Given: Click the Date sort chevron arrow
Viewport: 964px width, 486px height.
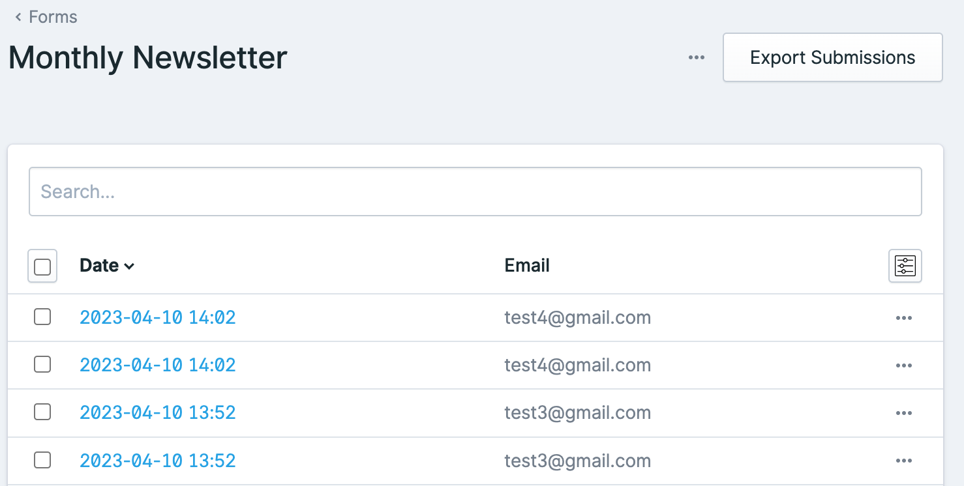Looking at the screenshot, I should click(129, 266).
